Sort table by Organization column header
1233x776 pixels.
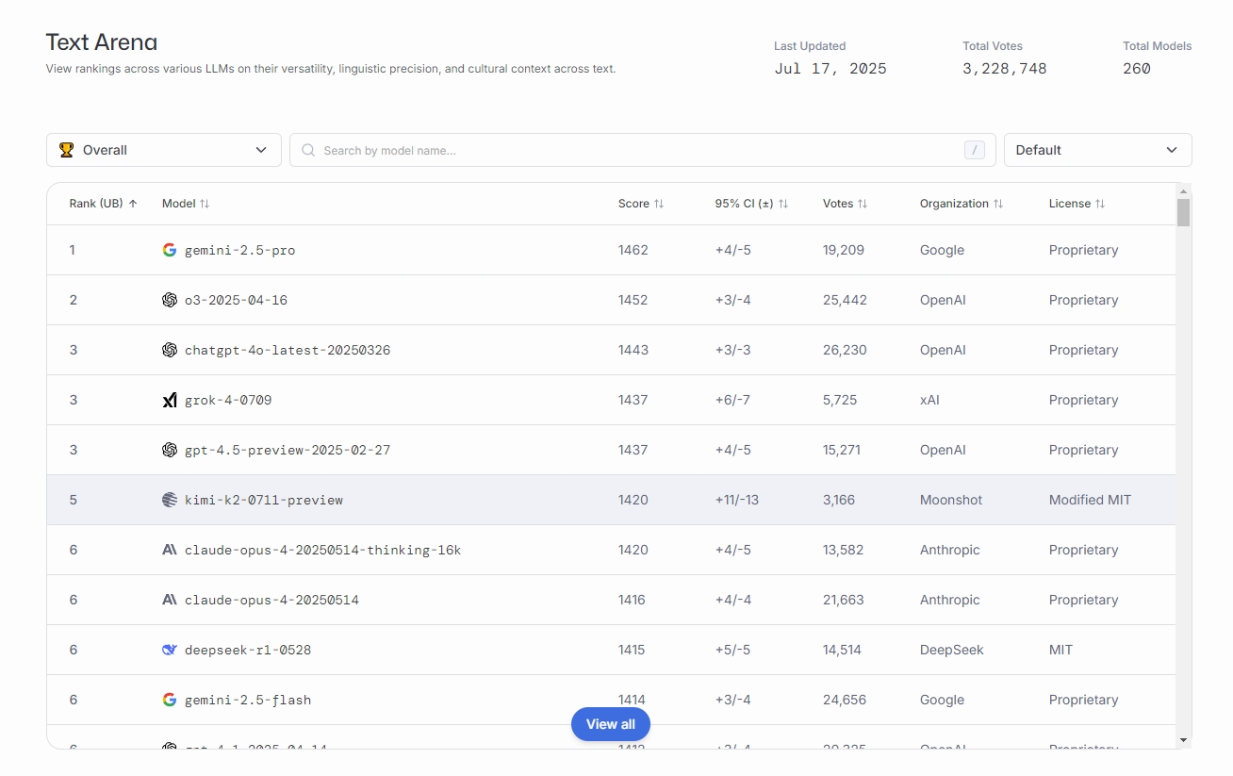[x=962, y=204]
